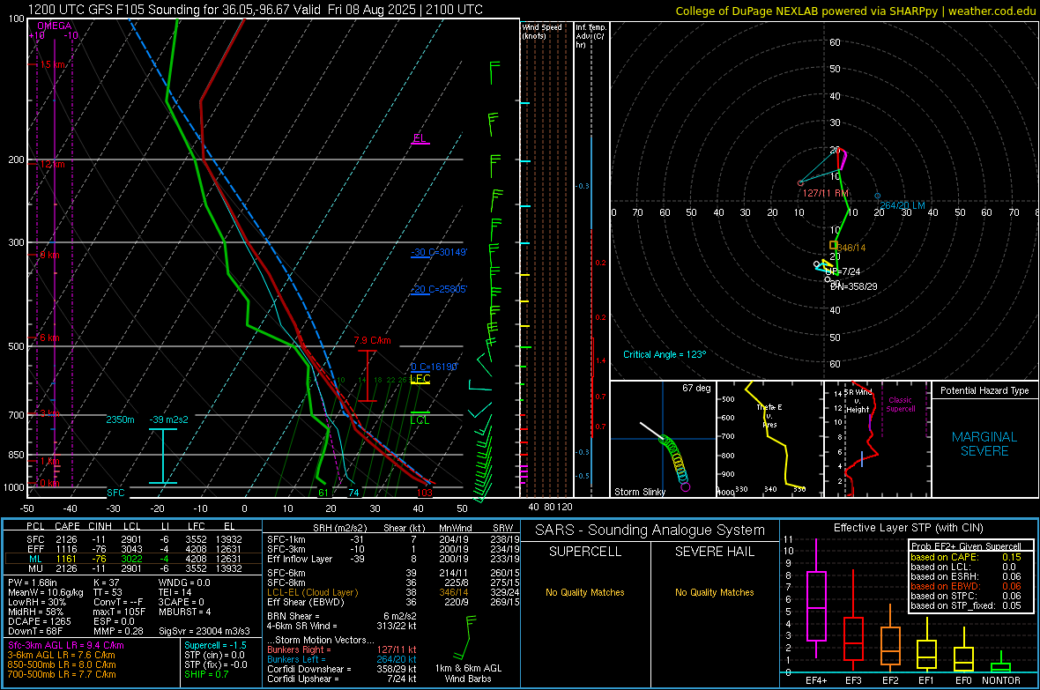Click the '67 deg' slinky tilt value
1040x690 pixels.
click(x=696, y=388)
